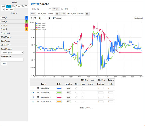Select the VARh unit button
The image size is (145, 126).
(12, 9)
